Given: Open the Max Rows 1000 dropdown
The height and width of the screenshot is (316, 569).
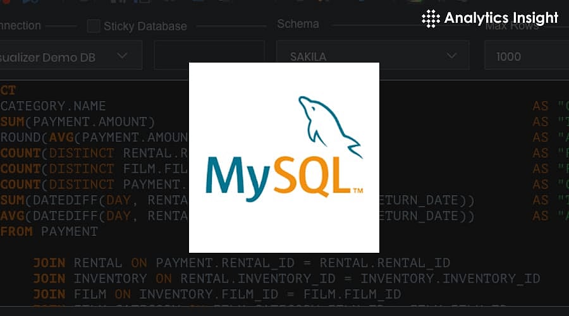Looking at the screenshot, I should pos(525,56).
